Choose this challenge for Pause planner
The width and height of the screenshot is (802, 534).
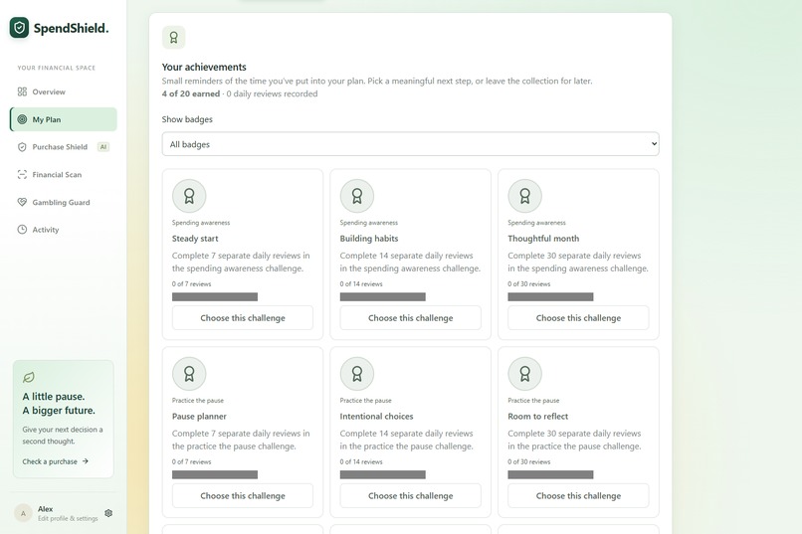click(243, 495)
